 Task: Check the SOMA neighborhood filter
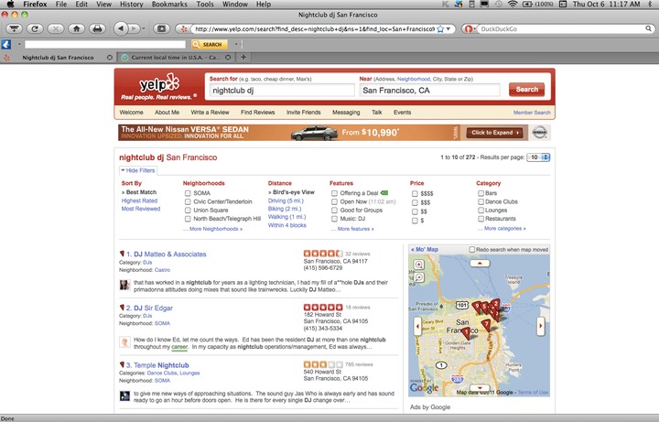[x=188, y=193]
